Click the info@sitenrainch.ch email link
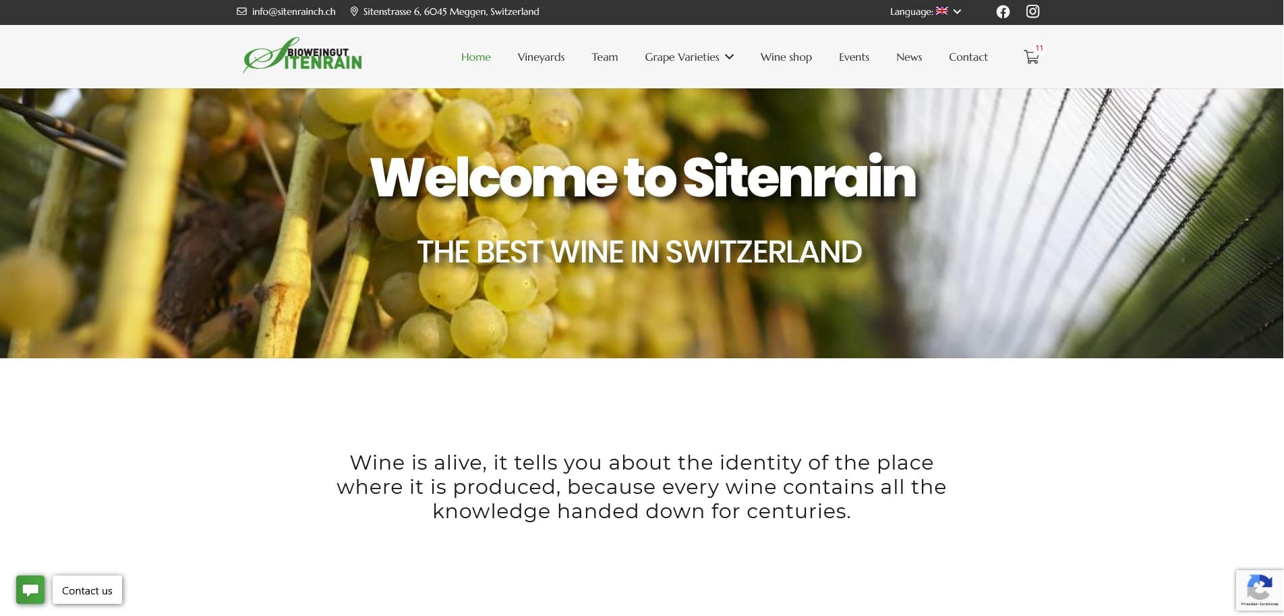 click(x=293, y=11)
